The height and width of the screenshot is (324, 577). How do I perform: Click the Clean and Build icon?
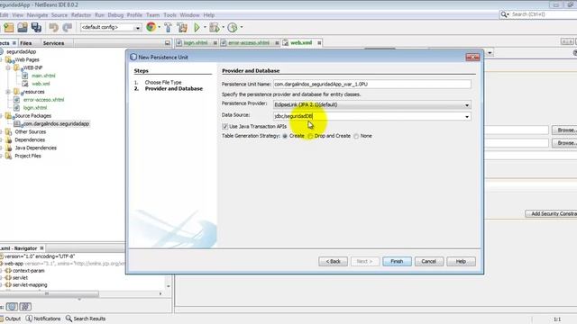pyautogui.click(x=182, y=27)
